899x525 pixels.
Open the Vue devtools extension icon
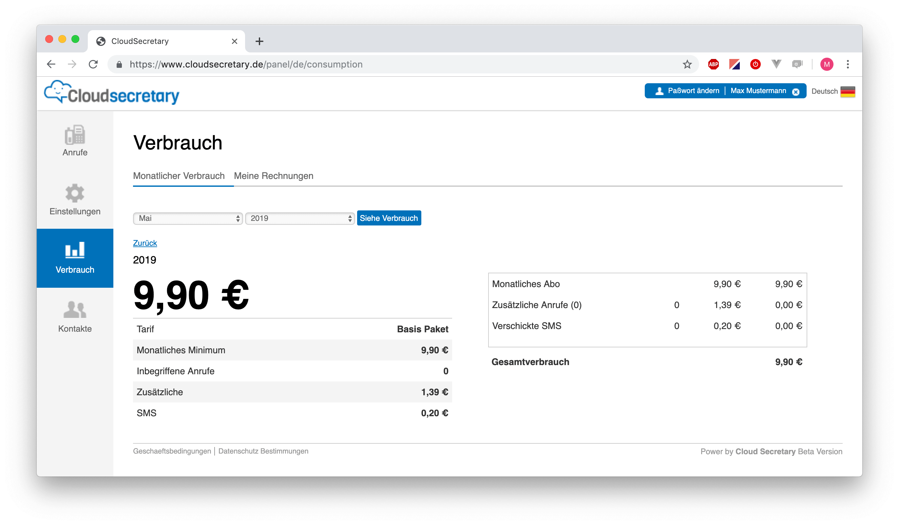click(x=776, y=64)
